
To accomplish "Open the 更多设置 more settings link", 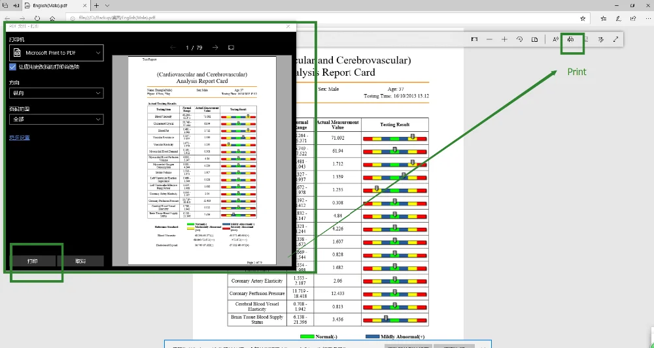I will pyautogui.click(x=19, y=138).
